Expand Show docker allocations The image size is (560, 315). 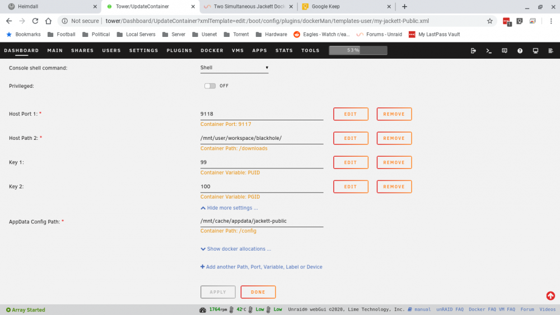pos(236,249)
